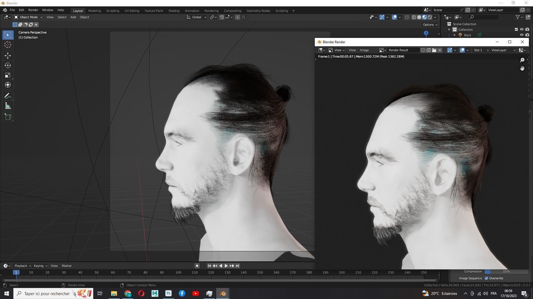Open ViewLayer dropdown in render window

(503, 50)
